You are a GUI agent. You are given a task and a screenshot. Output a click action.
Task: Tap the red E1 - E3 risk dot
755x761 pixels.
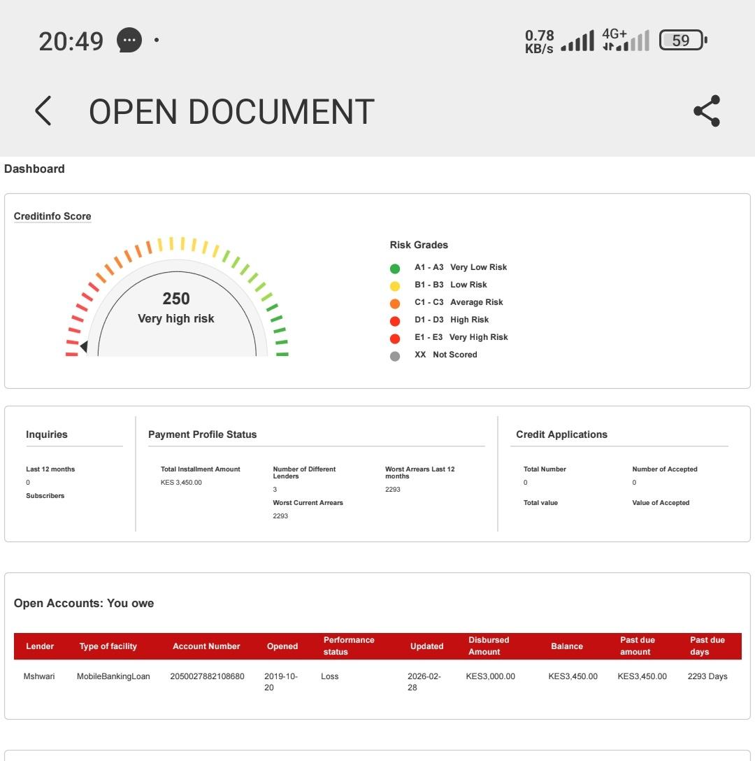pyautogui.click(x=395, y=339)
